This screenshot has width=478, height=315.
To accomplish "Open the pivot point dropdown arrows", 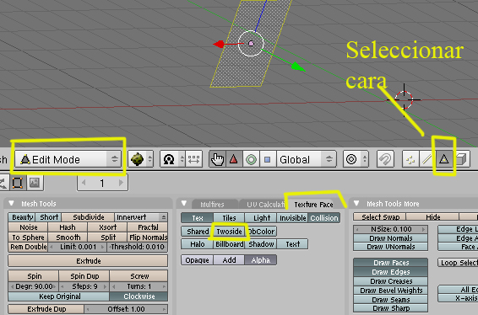I will pyautogui.click(x=182, y=159).
